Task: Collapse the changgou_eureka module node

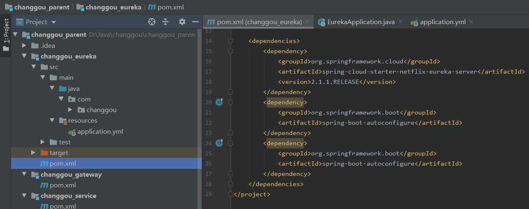Action: (x=25, y=56)
